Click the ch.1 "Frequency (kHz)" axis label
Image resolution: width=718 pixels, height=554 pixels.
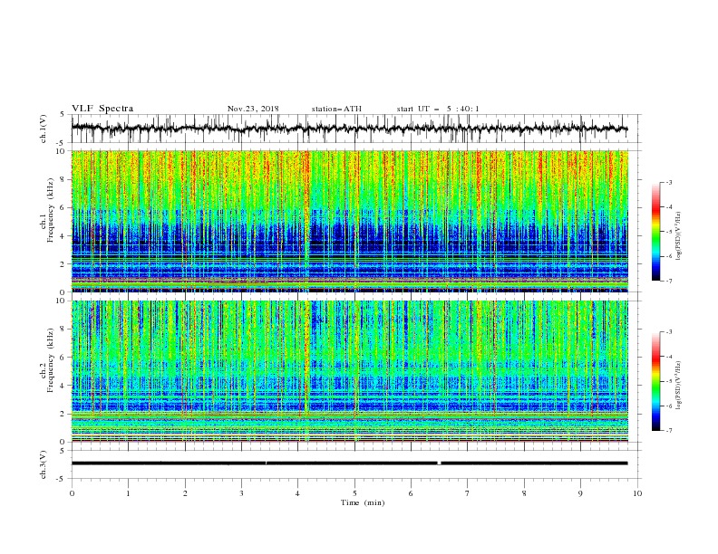pyautogui.click(x=51, y=211)
